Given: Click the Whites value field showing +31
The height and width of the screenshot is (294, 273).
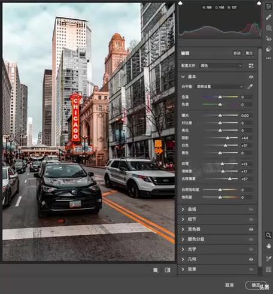Looking at the screenshot, I should pyautogui.click(x=246, y=146).
